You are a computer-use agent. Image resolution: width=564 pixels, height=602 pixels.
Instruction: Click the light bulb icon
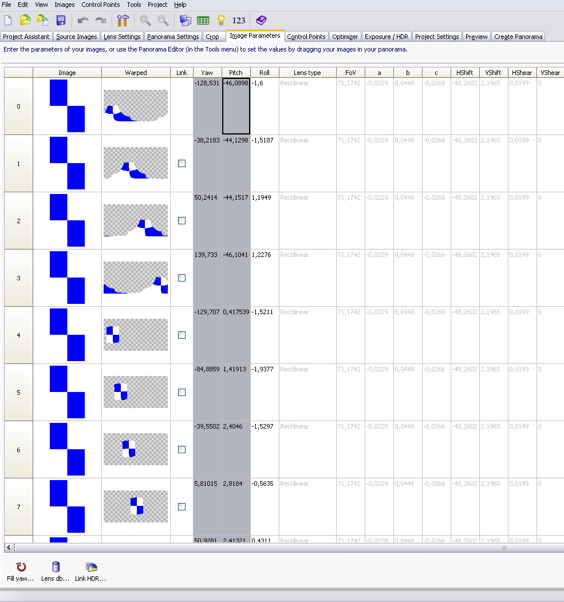221,21
